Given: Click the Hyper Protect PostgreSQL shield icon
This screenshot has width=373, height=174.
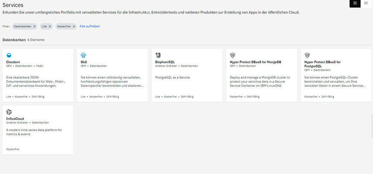Looking at the screenshot, I should click(307, 55).
